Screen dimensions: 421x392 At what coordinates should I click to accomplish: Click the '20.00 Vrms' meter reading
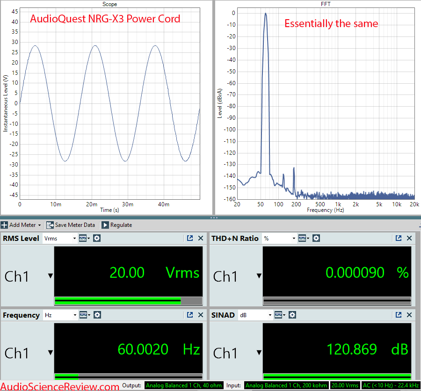[154, 273]
